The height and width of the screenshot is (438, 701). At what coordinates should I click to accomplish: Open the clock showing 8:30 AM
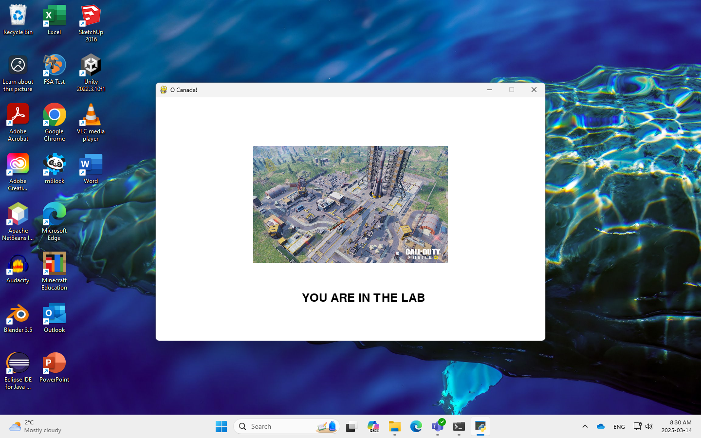677,426
